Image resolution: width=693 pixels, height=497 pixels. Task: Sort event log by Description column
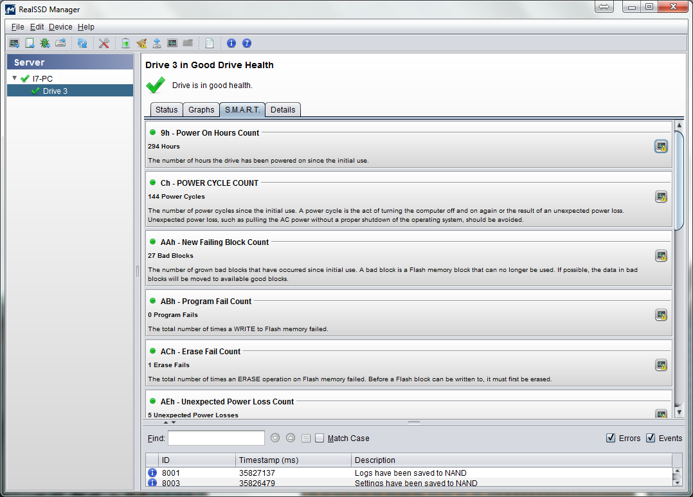pyautogui.click(x=512, y=460)
